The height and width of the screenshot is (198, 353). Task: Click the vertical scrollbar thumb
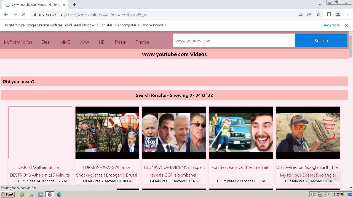351,46
